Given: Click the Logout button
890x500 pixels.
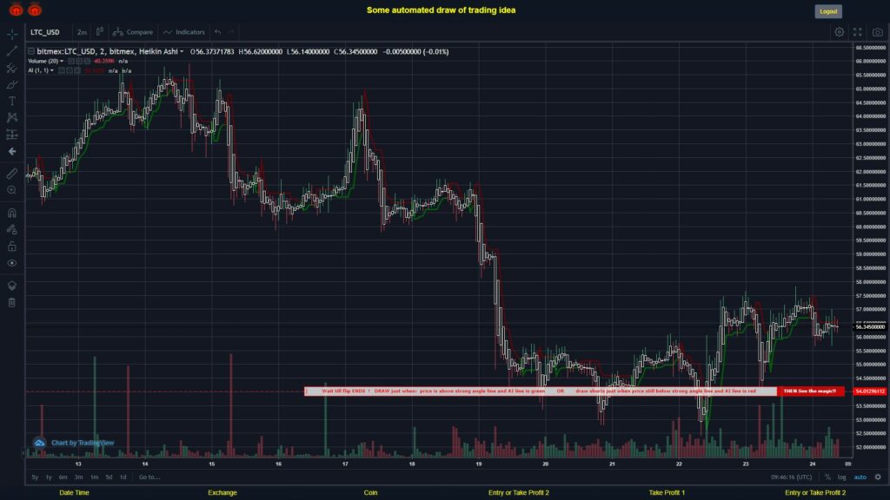Looking at the screenshot, I should (x=828, y=11).
